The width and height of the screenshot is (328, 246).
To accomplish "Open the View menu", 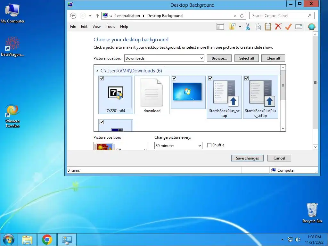I will (96, 27).
